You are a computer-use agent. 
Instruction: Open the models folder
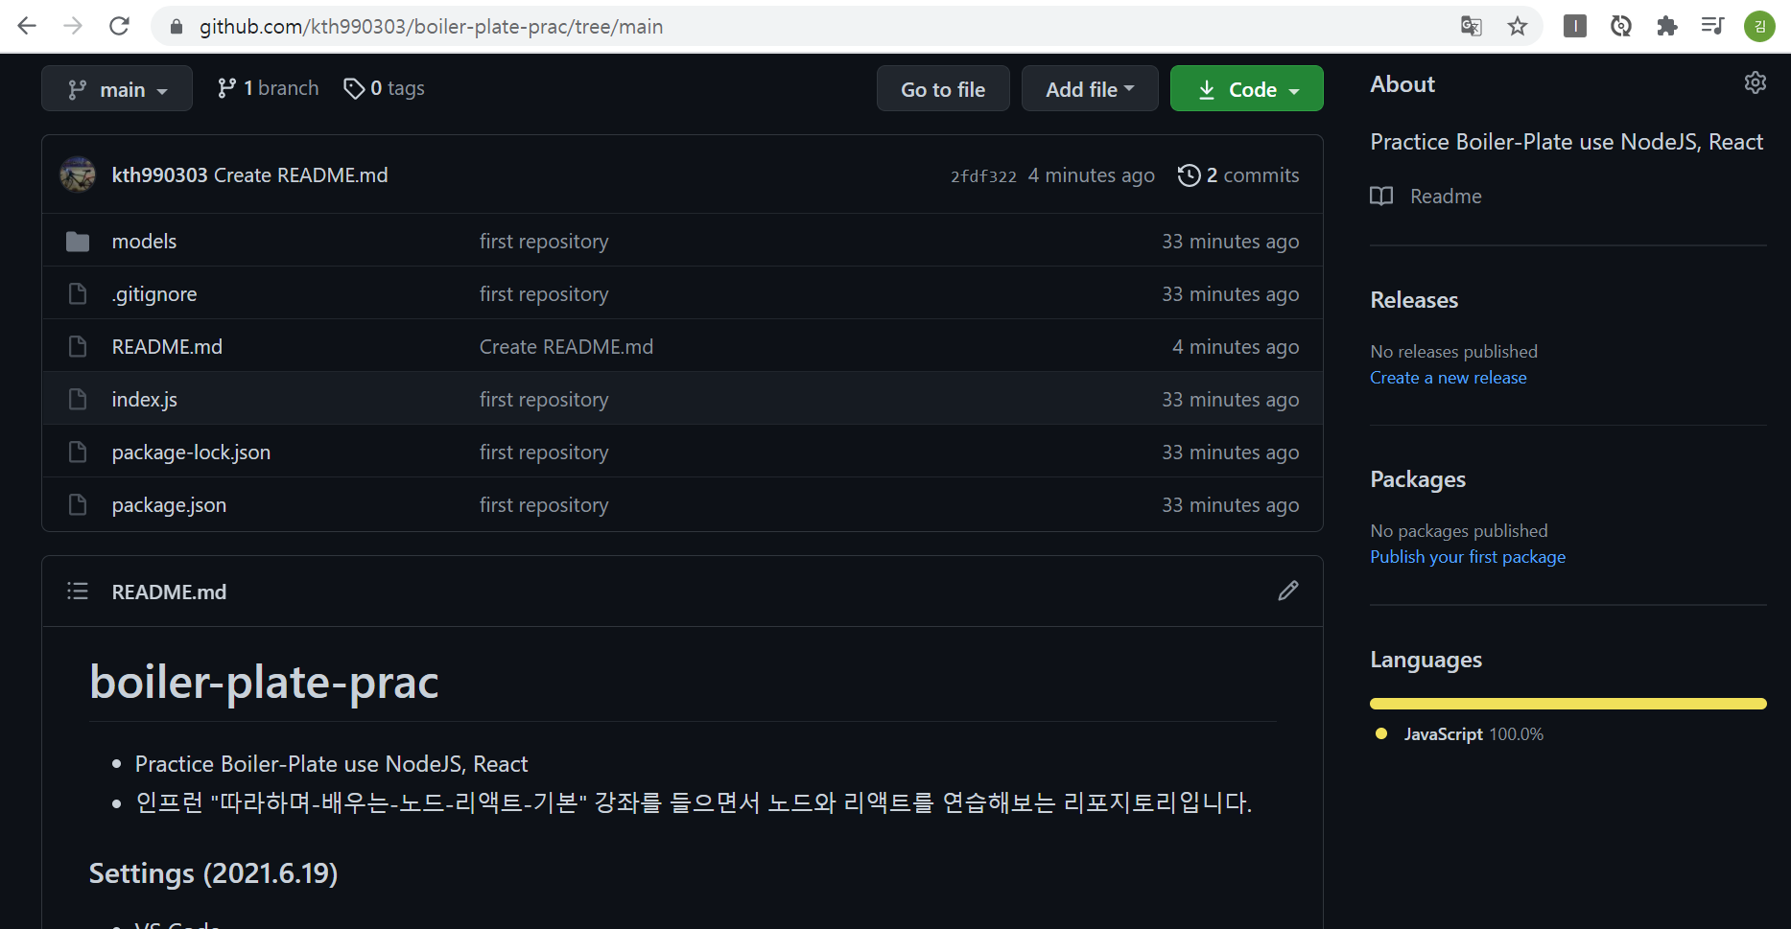coord(144,242)
